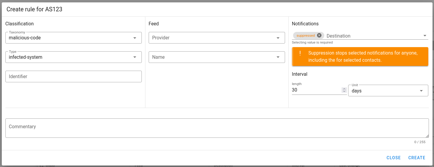The width and height of the screenshot is (434, 167).
Task: Open the Unit dropdown showing days
Action: tap(388, 91)
